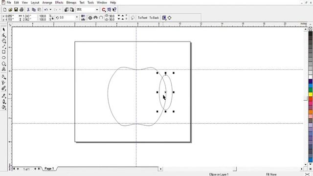Open the application launcher icon
The width and height of the screenshot is (313, 176).
pos(104,10)
